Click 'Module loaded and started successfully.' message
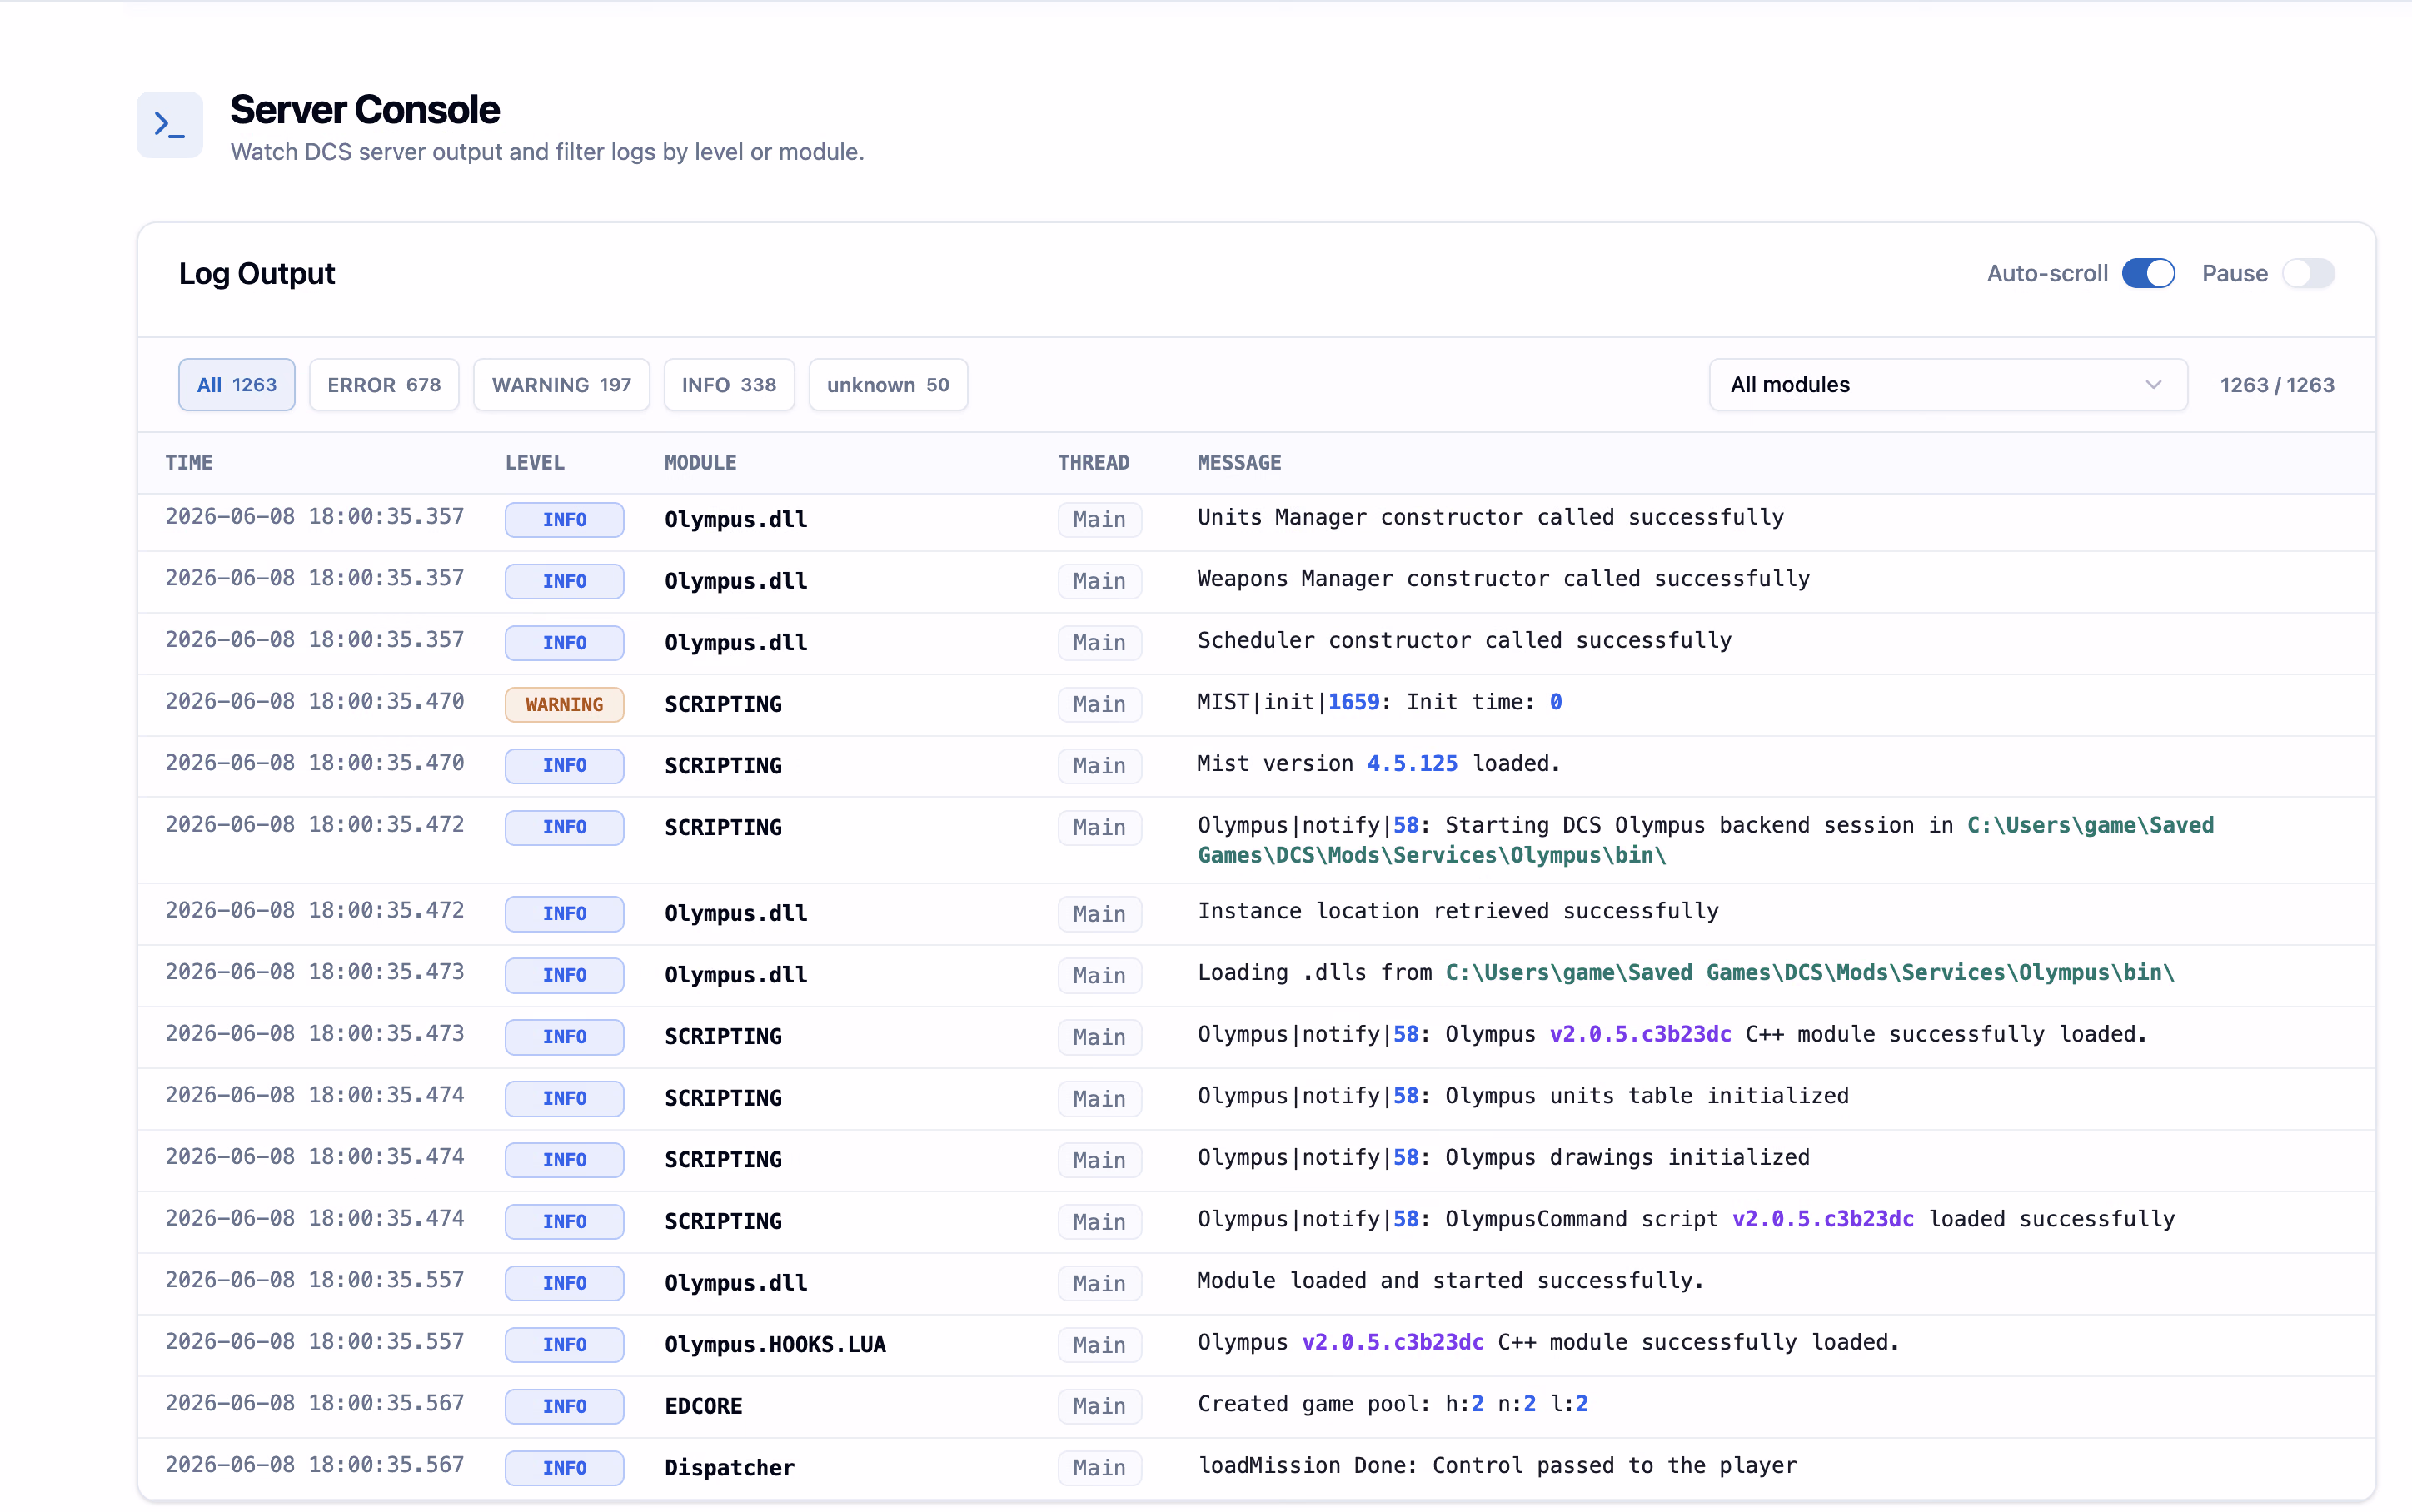2412x1512 pixels. pyautogui.click(x=1451, y=1281)
